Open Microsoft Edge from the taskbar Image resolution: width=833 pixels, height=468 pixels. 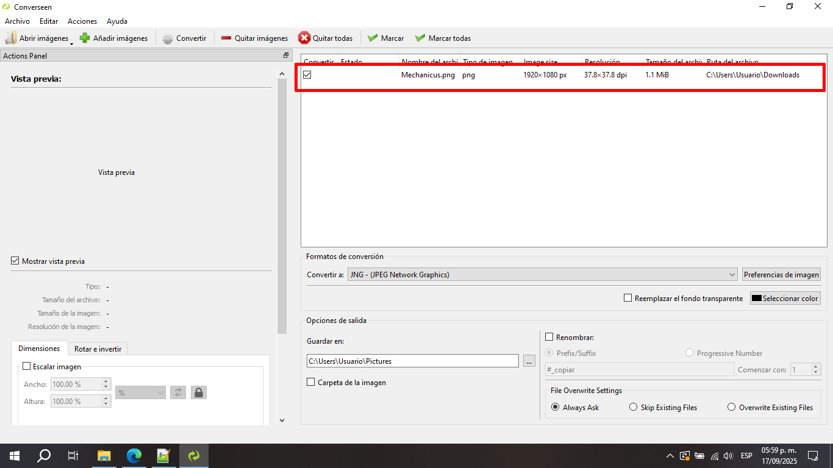pyautogui.click(x=134, y=455)
